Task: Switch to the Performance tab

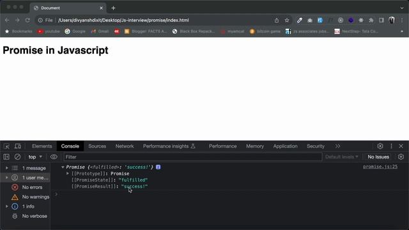Action: point(223,146)
